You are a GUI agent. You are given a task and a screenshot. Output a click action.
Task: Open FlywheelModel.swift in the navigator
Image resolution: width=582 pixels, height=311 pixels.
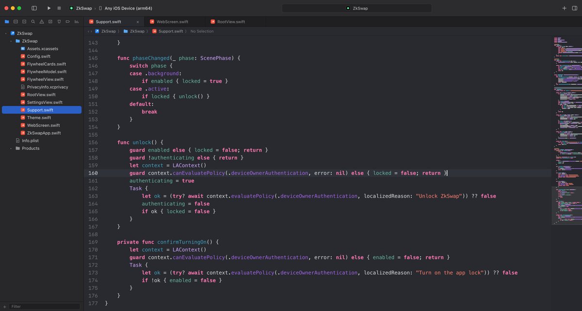click(42, 72)
